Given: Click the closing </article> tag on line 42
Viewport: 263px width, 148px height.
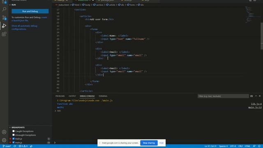Looking at the screenshot, I should tap(86, 91).
